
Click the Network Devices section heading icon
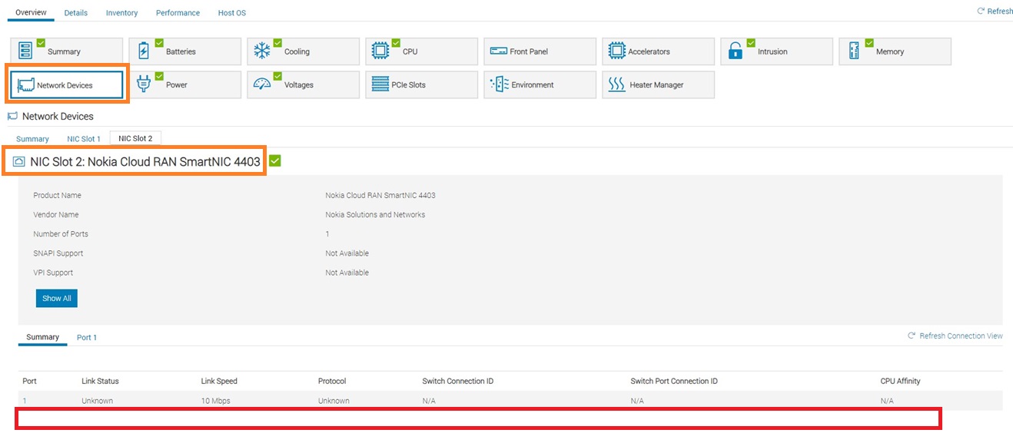(12, 116)
